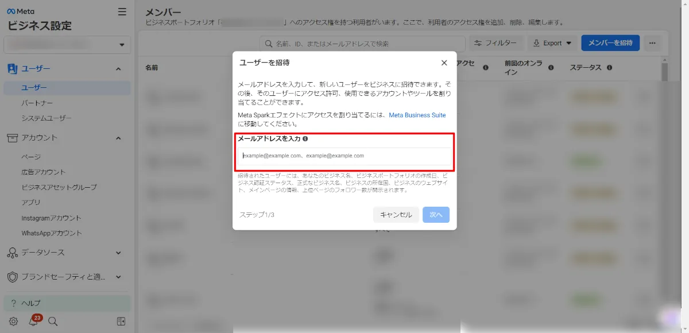Open the Export dropdown
This screenshot has width=689, height=333.
click(552, 43)
